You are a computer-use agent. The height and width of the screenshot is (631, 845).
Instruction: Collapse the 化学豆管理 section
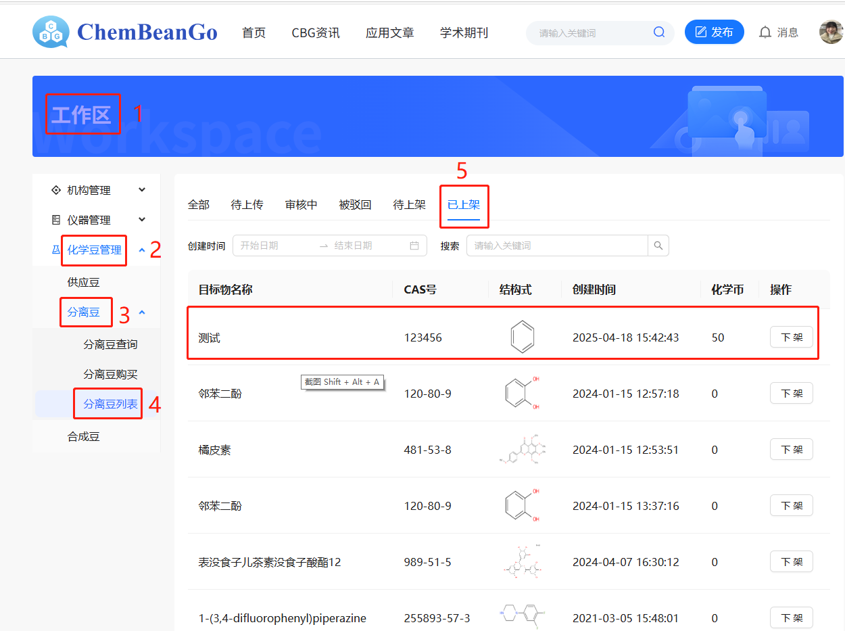point(141,250)
